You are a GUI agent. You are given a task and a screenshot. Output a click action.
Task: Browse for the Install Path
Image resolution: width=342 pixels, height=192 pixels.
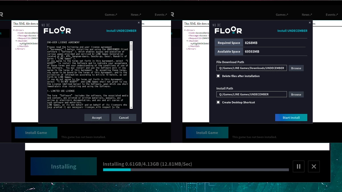pyautogui.click(x=296, y=94)
